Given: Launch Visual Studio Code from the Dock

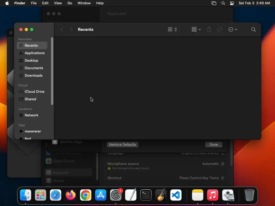Looking at the screenshot, I should [176, 195].
